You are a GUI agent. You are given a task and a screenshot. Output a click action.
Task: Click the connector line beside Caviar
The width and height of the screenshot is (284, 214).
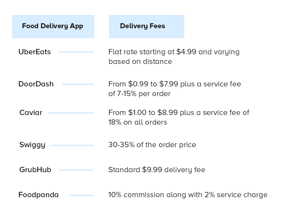(x=71, y=113)
